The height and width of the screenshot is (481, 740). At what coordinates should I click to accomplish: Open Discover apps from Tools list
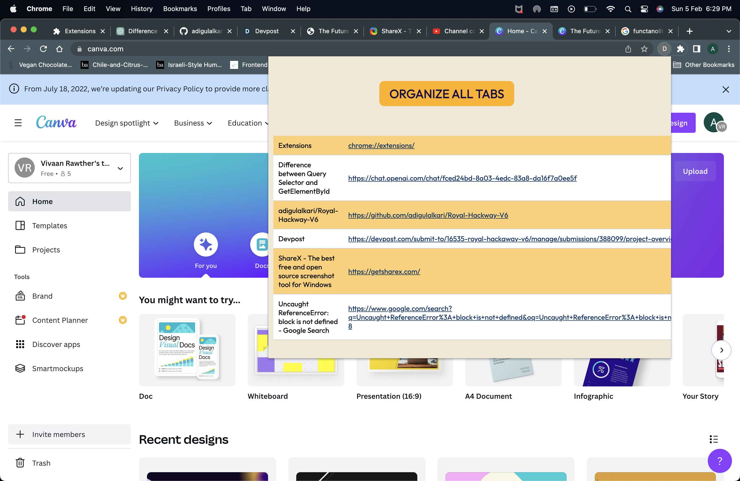pos(56,344)
